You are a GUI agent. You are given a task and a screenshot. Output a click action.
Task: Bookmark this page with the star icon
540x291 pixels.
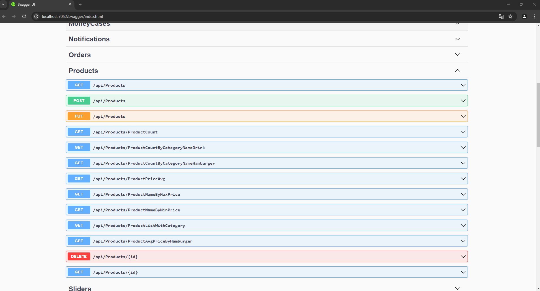(510, 16)
